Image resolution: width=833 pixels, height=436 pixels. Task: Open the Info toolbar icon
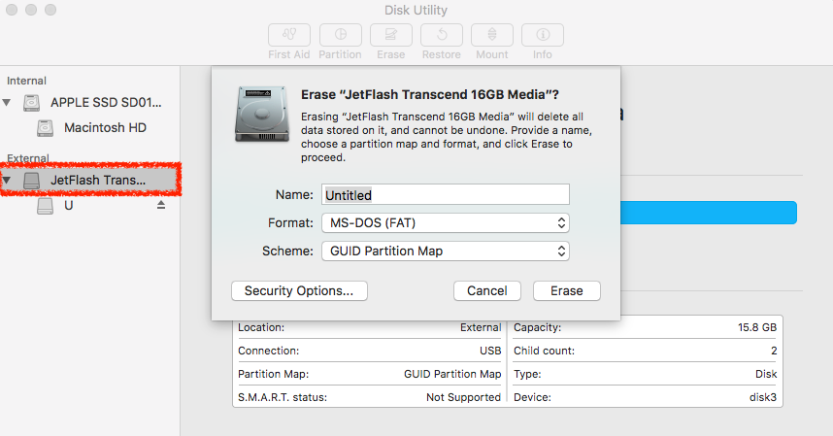pos(543,35)
